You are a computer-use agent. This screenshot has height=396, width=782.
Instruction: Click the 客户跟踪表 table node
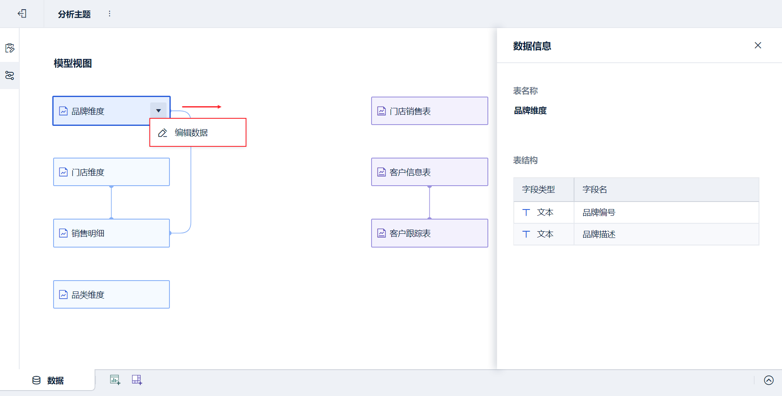(x=429, y=233)
